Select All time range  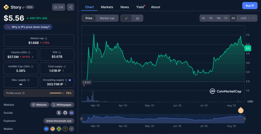(233, 18)
